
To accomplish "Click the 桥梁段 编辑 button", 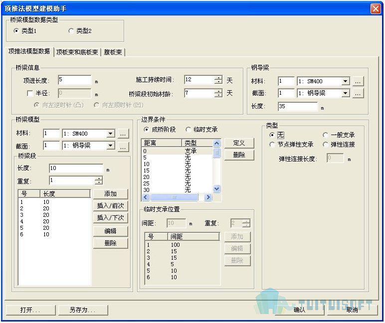I will point(111,231).
